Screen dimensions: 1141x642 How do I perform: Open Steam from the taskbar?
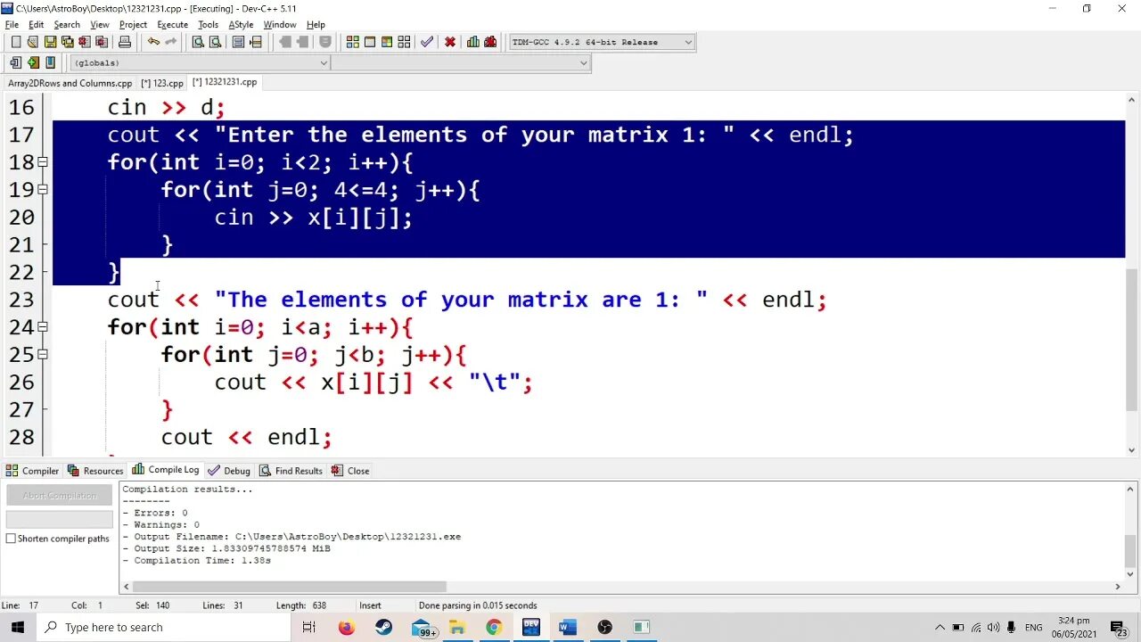coord(383,628)
